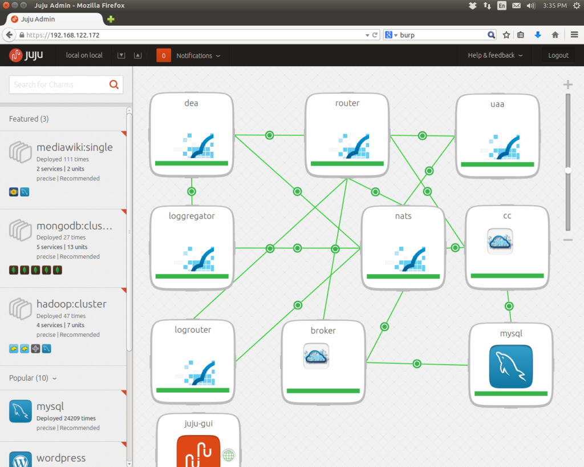Click the Juju Admin browser tab

pos(54,19)
